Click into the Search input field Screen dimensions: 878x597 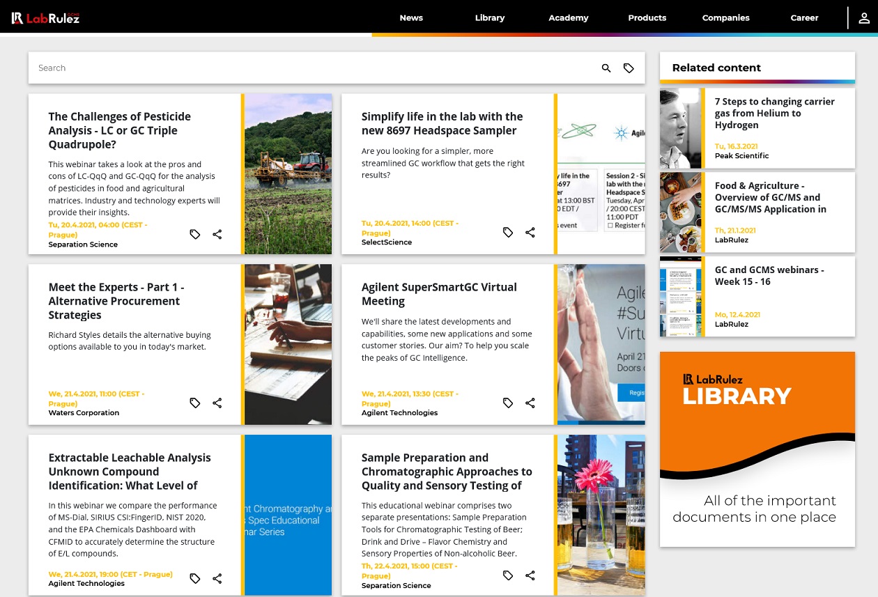314,68
